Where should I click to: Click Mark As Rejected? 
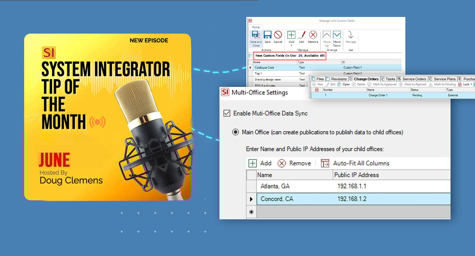pyautogui.click(x=412, y=85)
